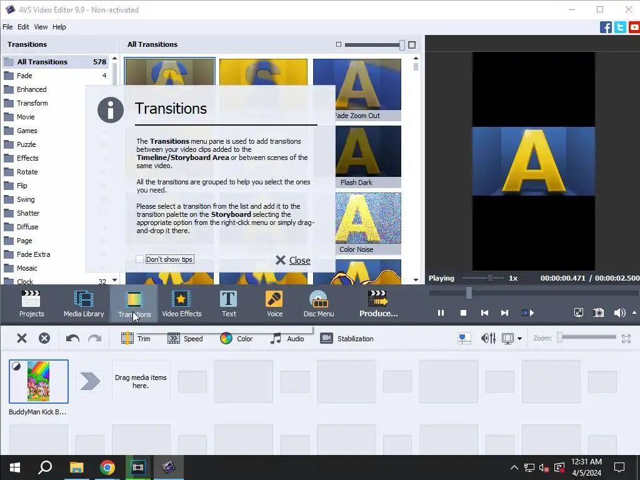Open the Text tool
This screenshot has height=480, width=640.
click(229, 304)
